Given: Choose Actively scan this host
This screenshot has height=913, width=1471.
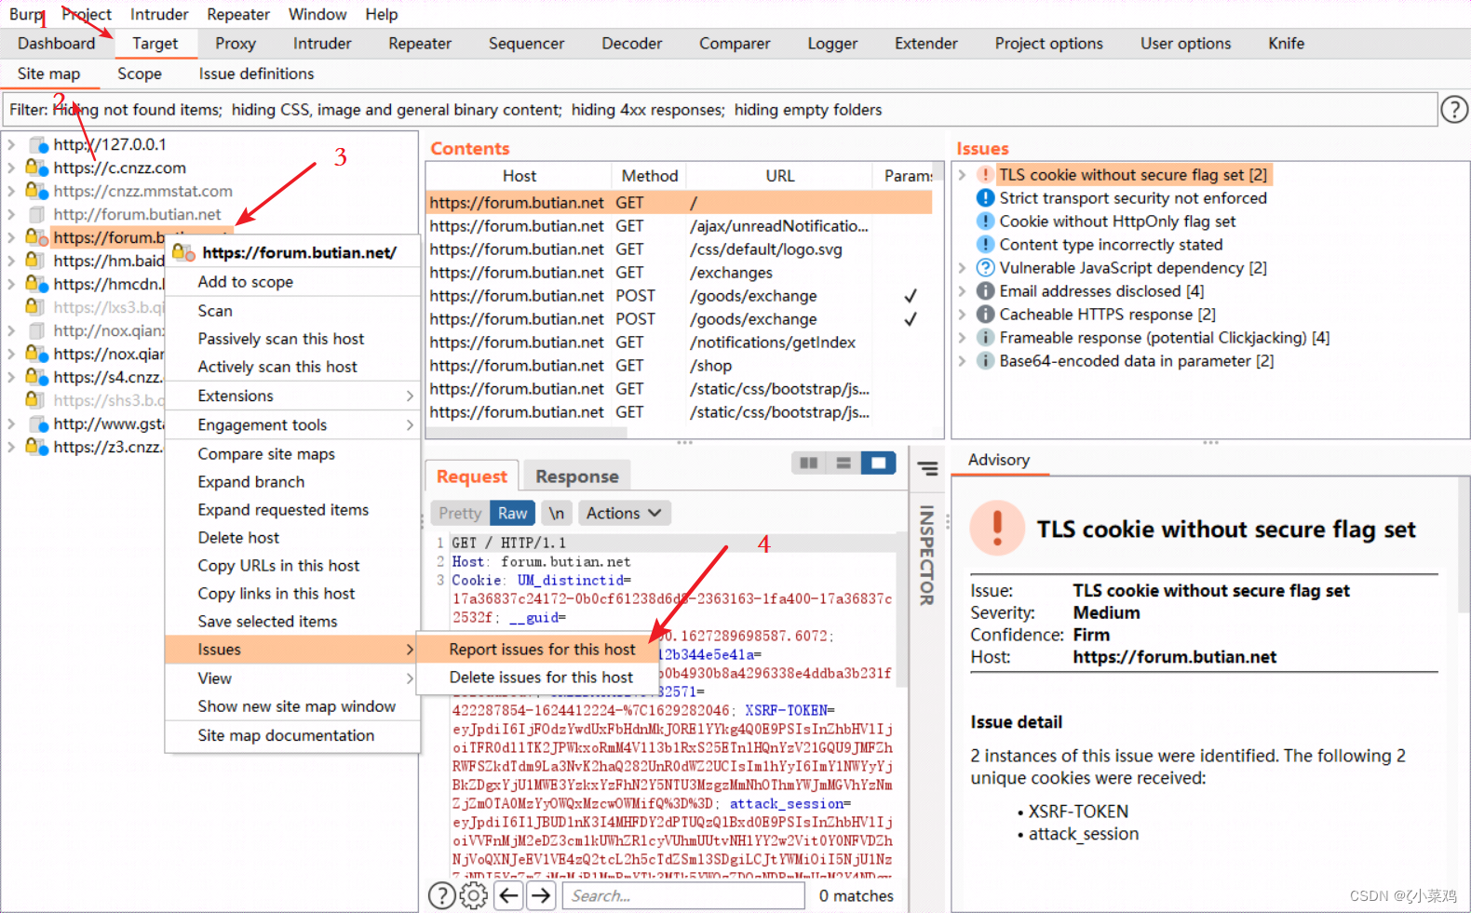Looking at the screenshot, I should 292,367.
